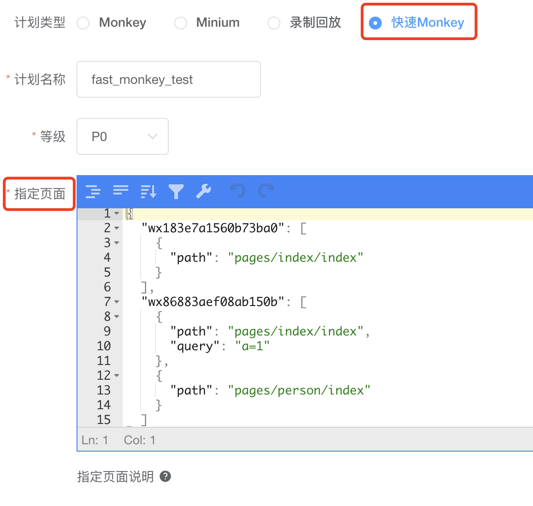Click the sort contents icon in editor toolbar
The height and width of the screenshot is (506, 533).
pos(148,191)
